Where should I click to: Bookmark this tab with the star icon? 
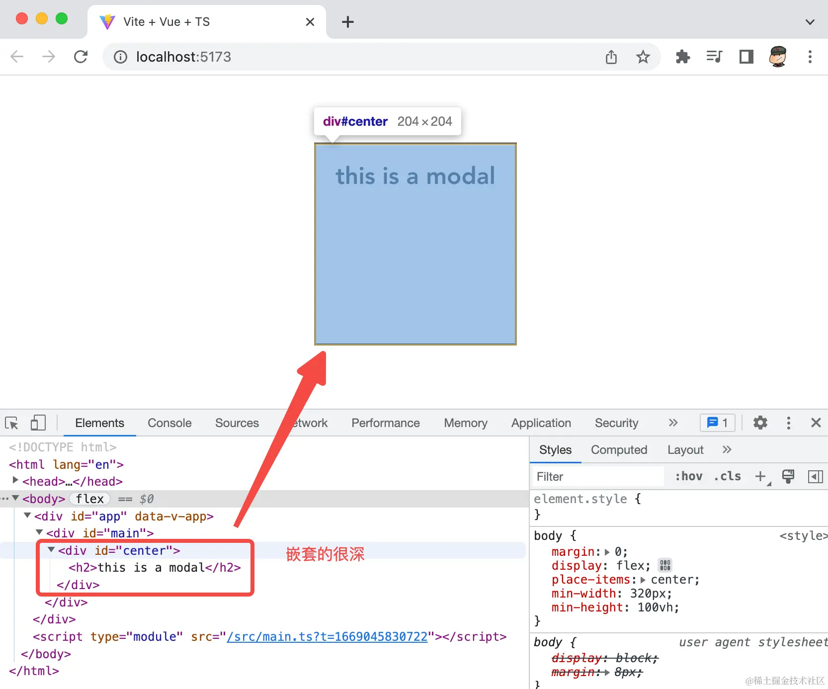[643, 57]
